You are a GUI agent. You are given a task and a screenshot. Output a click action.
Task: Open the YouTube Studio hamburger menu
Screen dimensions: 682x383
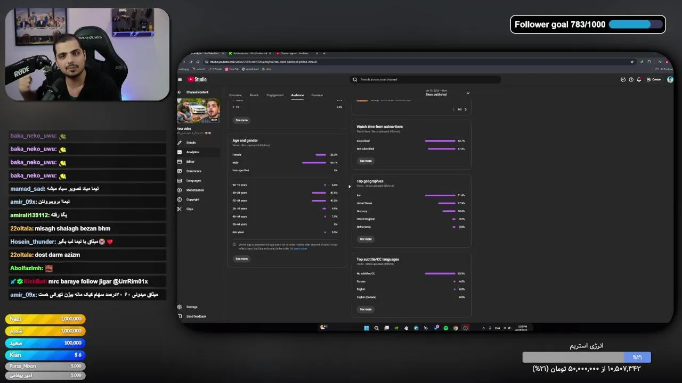point(180,79)
